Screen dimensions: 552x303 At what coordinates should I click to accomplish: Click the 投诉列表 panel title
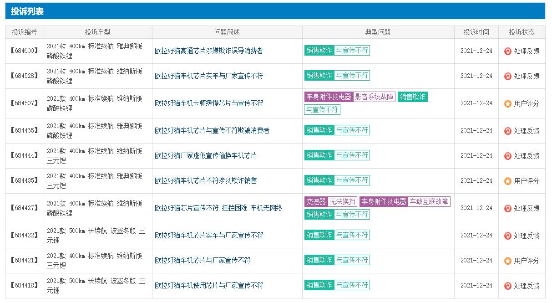click(27, 11)
